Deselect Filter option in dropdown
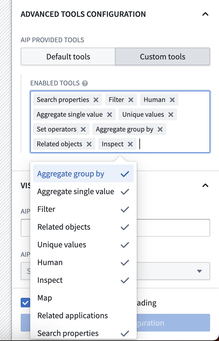Viewport: 219px width, 341px height. [83, 209]
